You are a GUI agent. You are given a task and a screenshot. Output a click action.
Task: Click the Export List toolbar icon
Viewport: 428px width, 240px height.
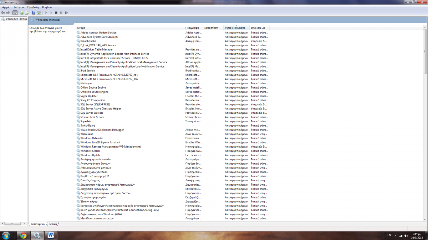pyautogui.click(x=26, y=12)
